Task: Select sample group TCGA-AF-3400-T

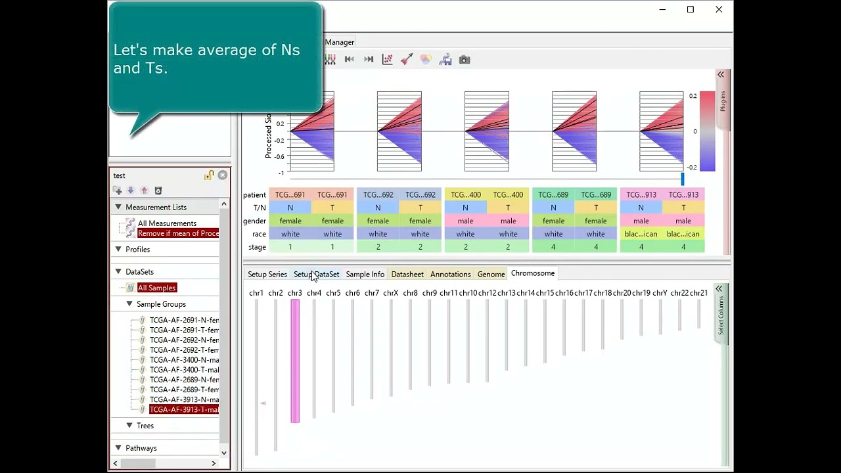Action: click(184, 370)
